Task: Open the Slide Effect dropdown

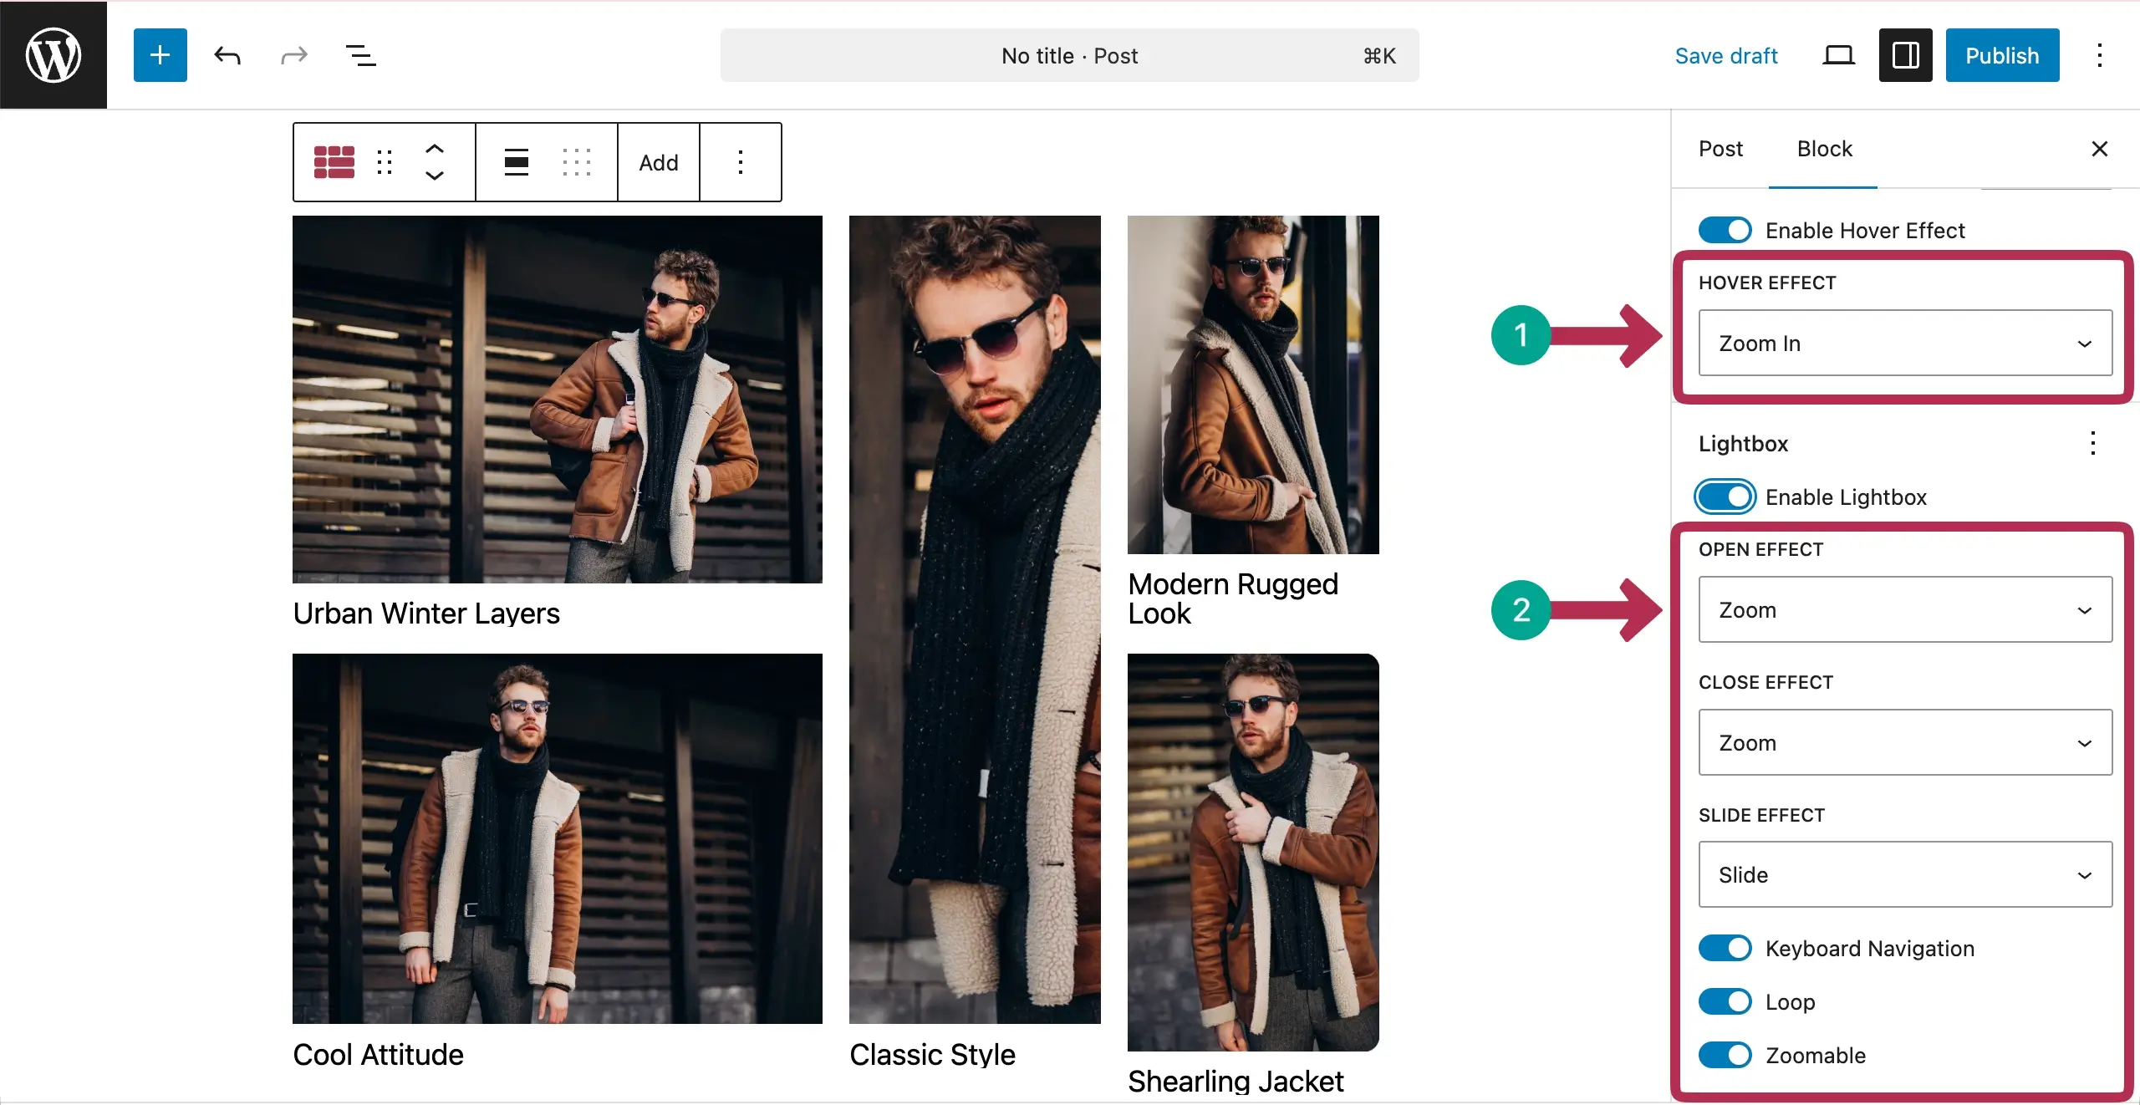Action: pos(1904,874)
